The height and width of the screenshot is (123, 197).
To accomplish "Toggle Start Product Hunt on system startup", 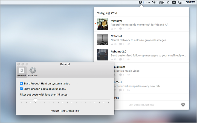I will tap(21, 83).
